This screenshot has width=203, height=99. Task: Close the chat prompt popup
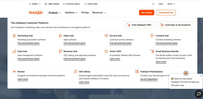coord(201,76)
